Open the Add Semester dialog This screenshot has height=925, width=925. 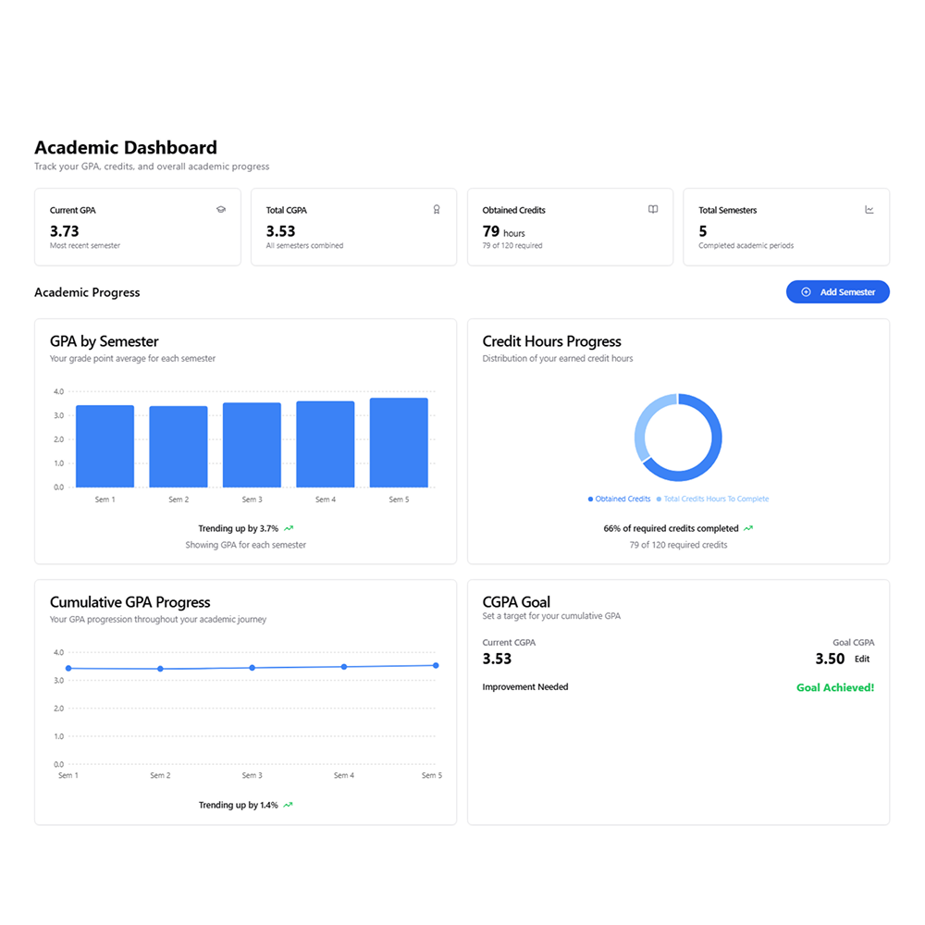pos(838,291)
